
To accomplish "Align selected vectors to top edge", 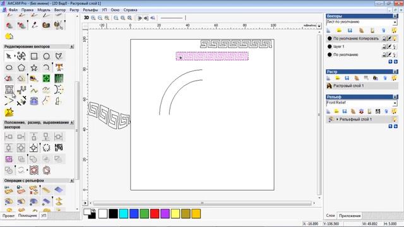I will tap(33, 137).
